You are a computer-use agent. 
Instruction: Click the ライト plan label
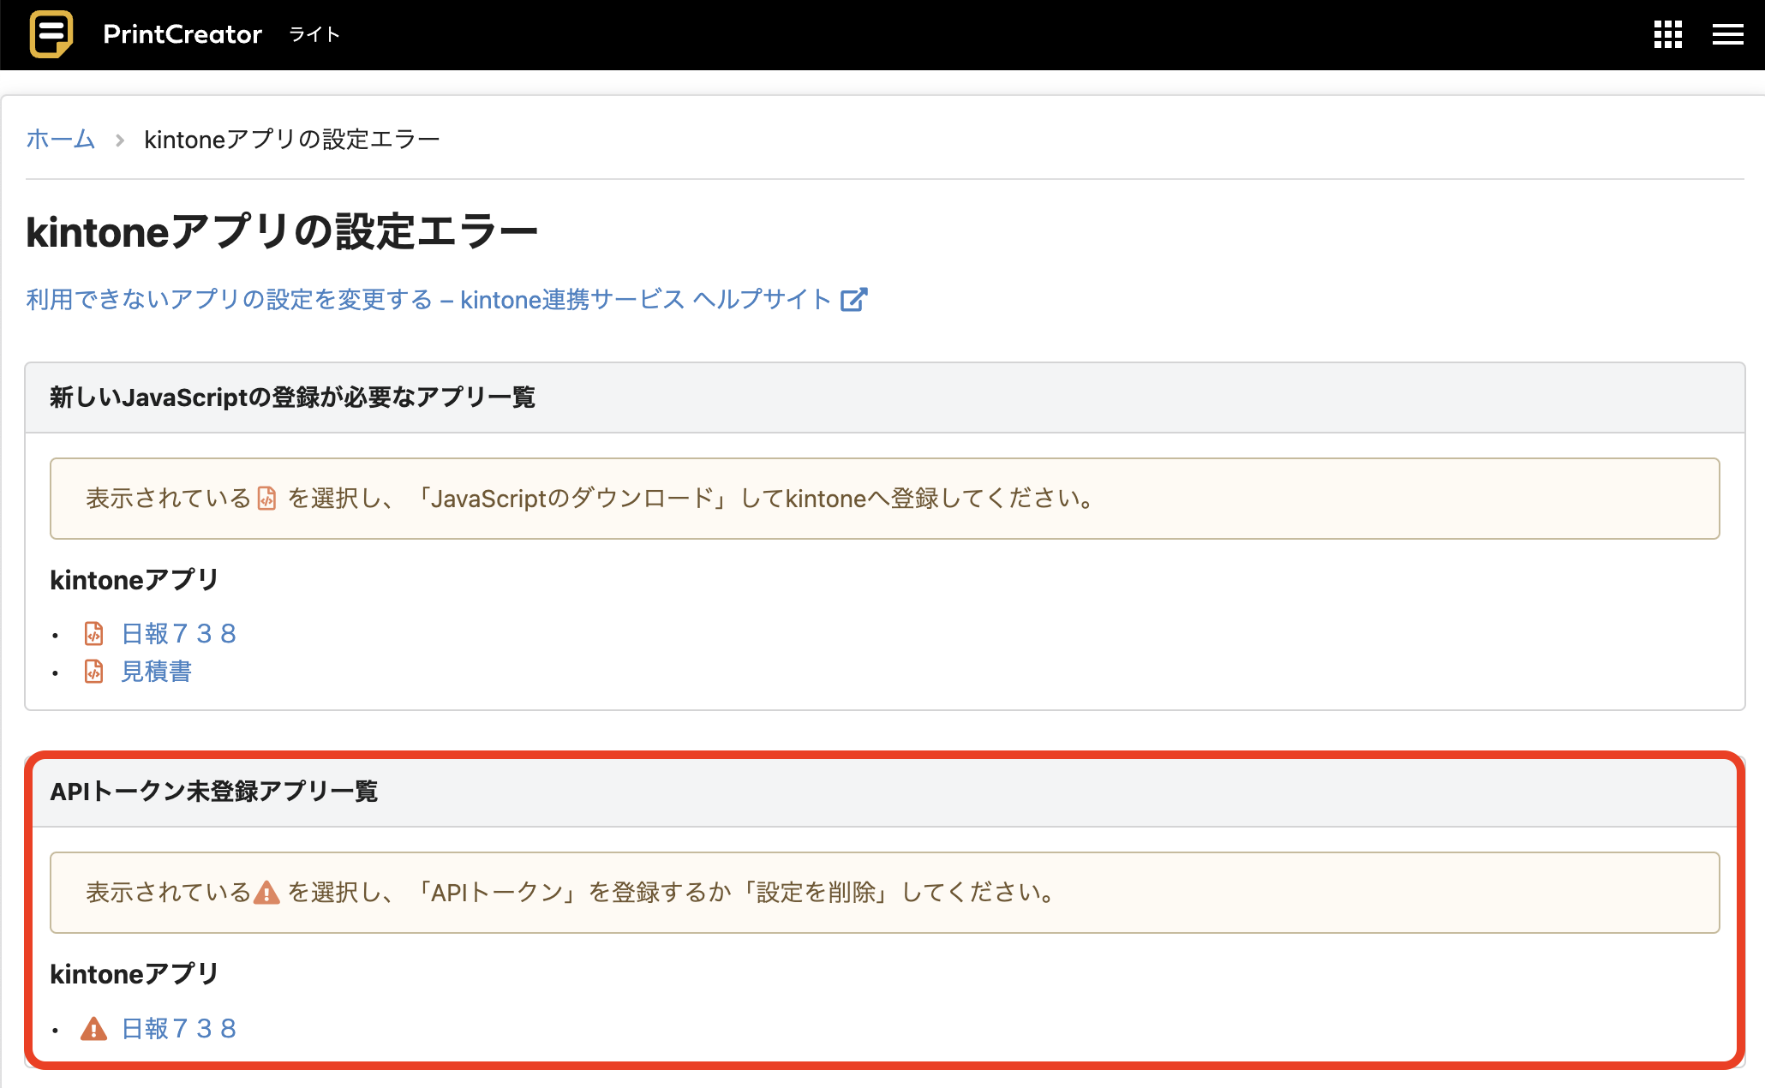click(314, 34)
